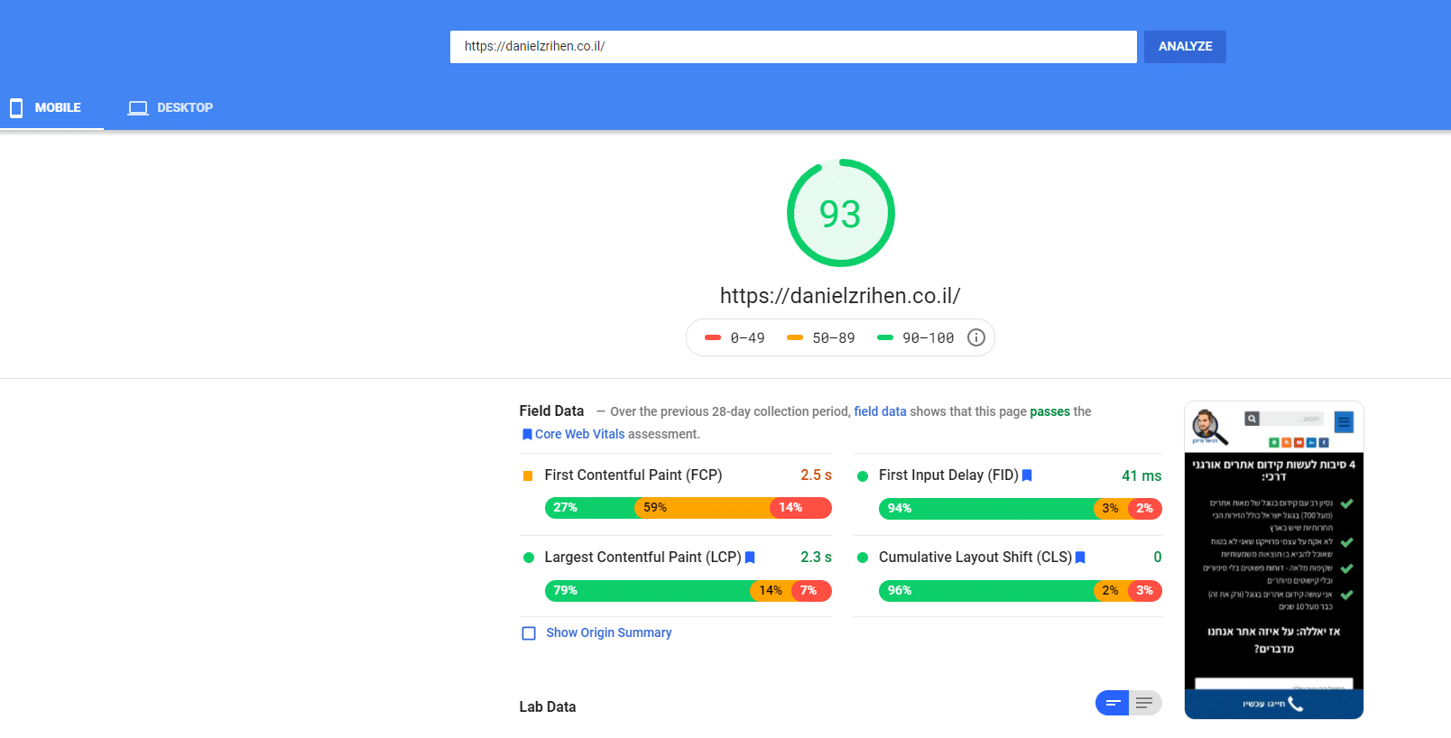1451x738 pixels.
Task: Click the 2.5 s FCP value
Action: click(816, 475)
